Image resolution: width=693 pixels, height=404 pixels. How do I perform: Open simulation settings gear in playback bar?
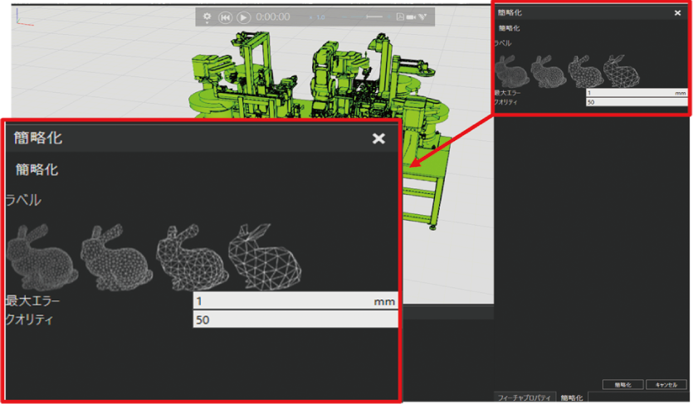click(x=207, y=16)
